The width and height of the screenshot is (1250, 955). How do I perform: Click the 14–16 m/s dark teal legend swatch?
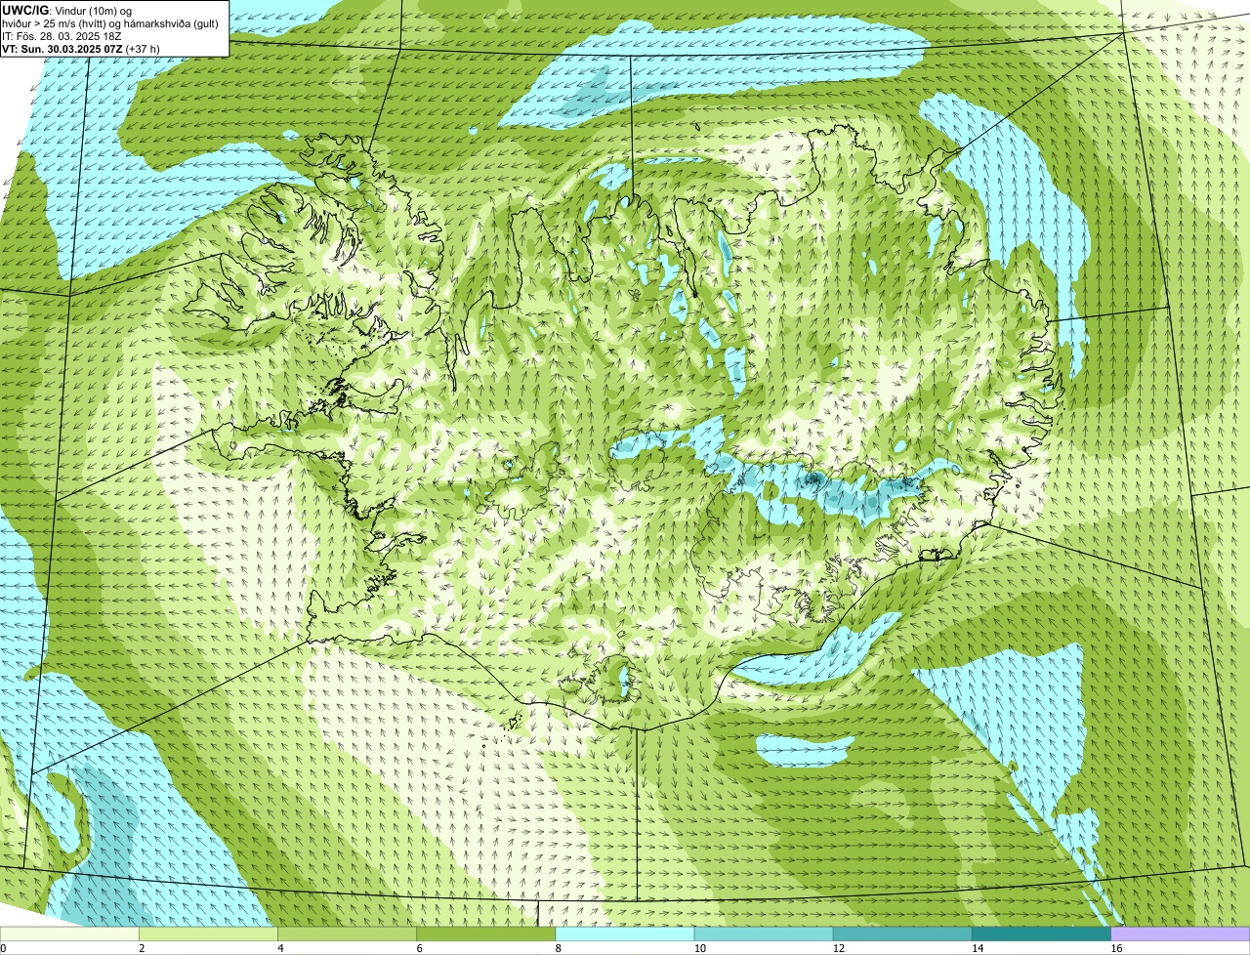coord(1042,934)
